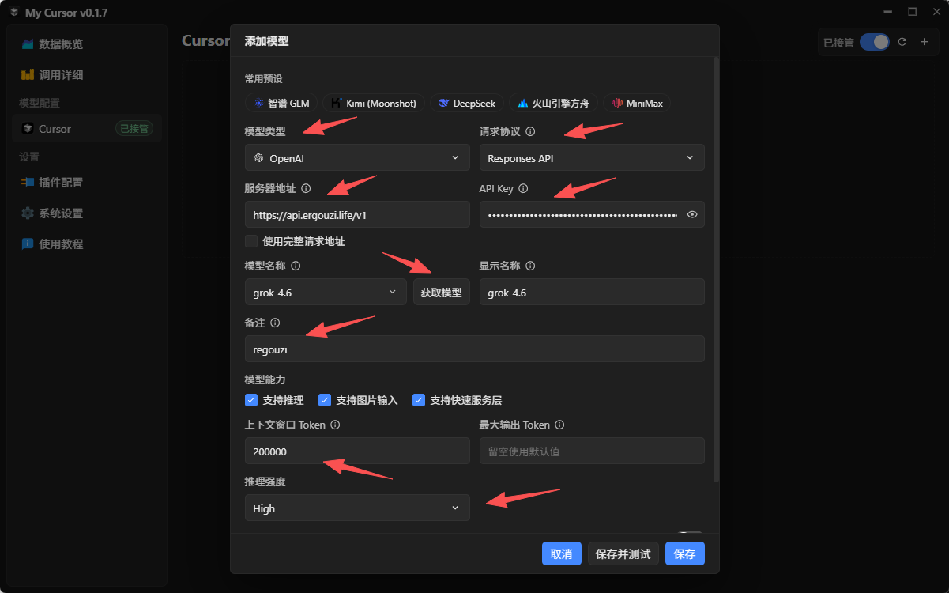Click the 保存并测试 button

[623, 553]
